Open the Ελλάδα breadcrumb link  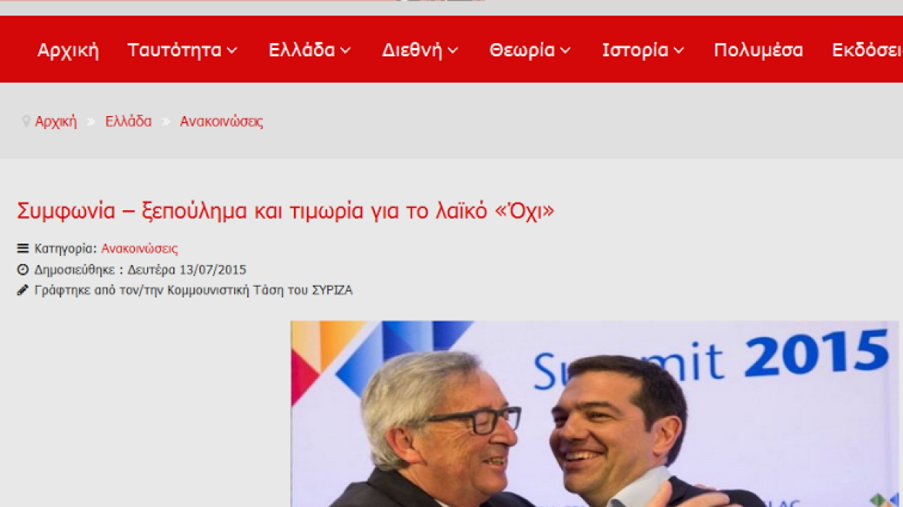[x=128, y=121]
